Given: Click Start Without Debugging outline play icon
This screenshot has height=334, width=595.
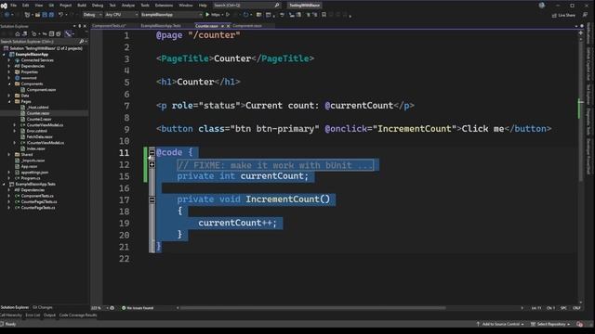Looking at the screenshot, I should point(228,15).
